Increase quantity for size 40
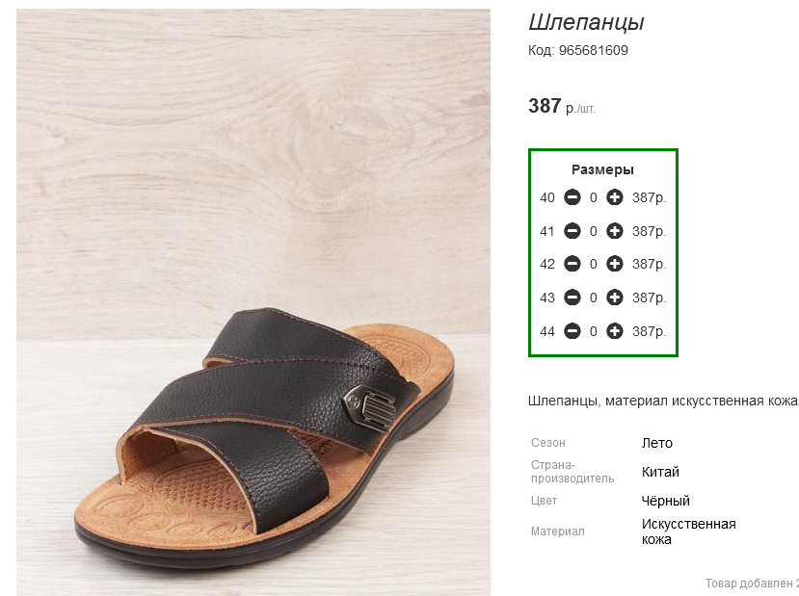This screenshot has height=596, width=799. pos(615,197)
